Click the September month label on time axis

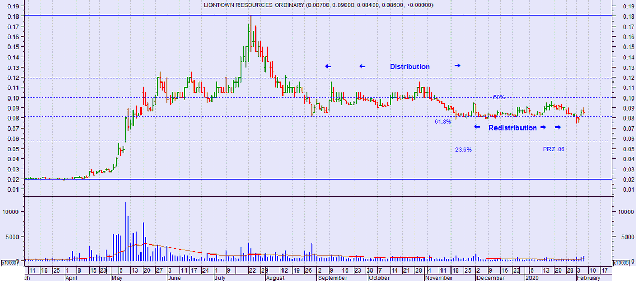[x=332, y=277]
